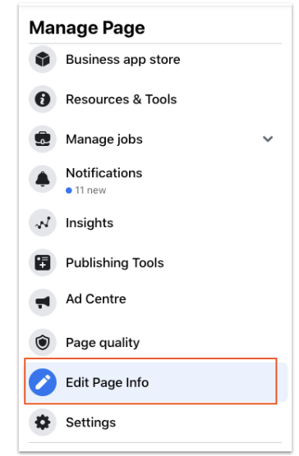This screenshot has height=456, width=299.
Task: View the 11 new notifications indicator
Action: coord(86,190)
